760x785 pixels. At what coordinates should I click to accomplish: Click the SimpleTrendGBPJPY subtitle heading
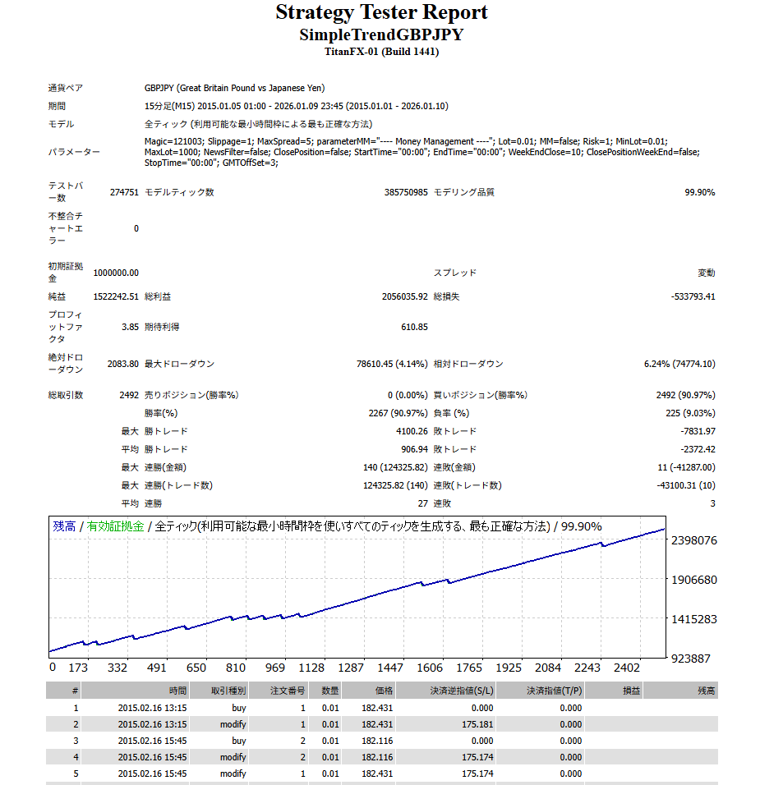coord(381,35)
